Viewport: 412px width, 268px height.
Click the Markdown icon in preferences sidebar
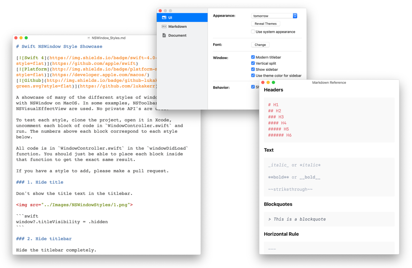point(164,27)
